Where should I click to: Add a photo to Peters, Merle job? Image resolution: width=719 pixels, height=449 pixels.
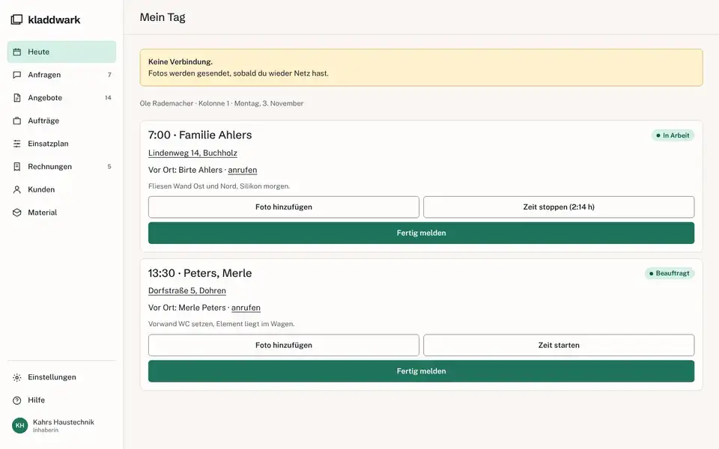click(283, 345)
